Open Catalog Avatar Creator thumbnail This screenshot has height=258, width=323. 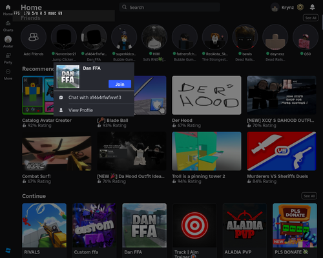tap(38, 95)
